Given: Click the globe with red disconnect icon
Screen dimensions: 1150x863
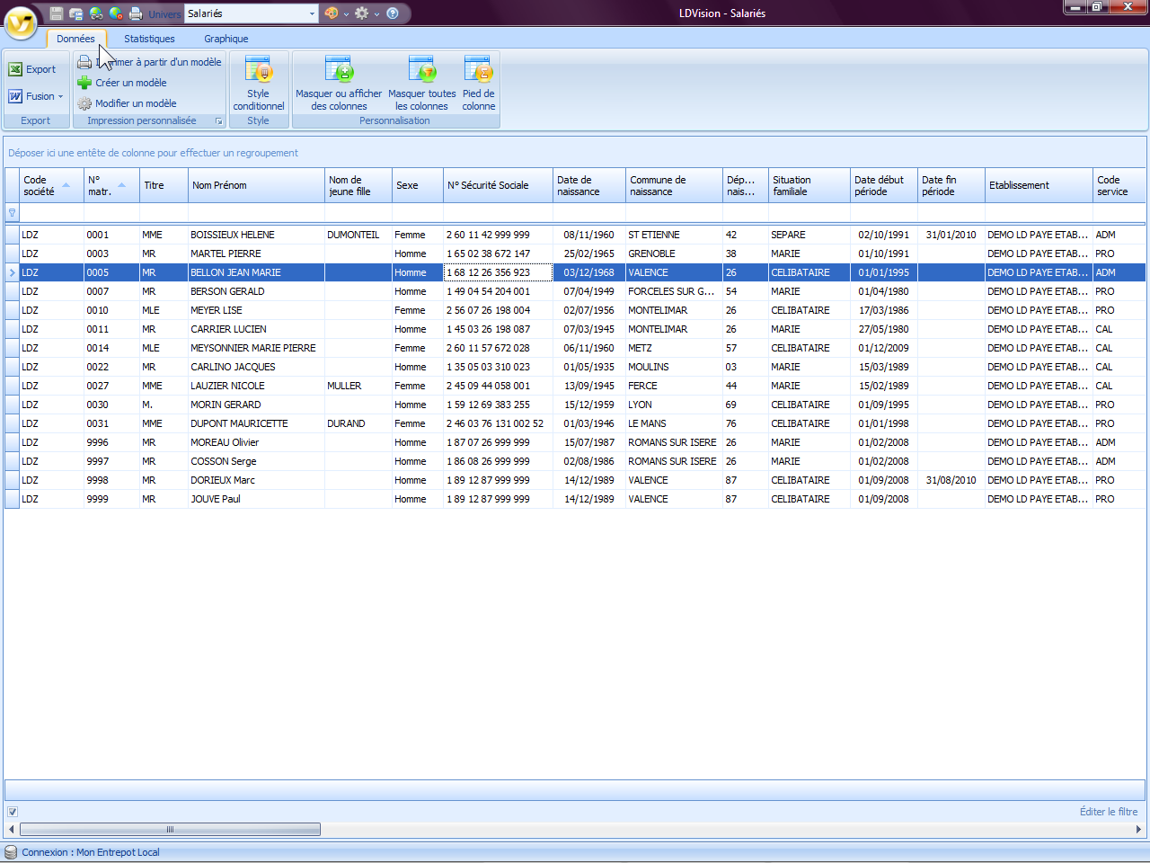Looking at the screenshot, I should [116, 13].
